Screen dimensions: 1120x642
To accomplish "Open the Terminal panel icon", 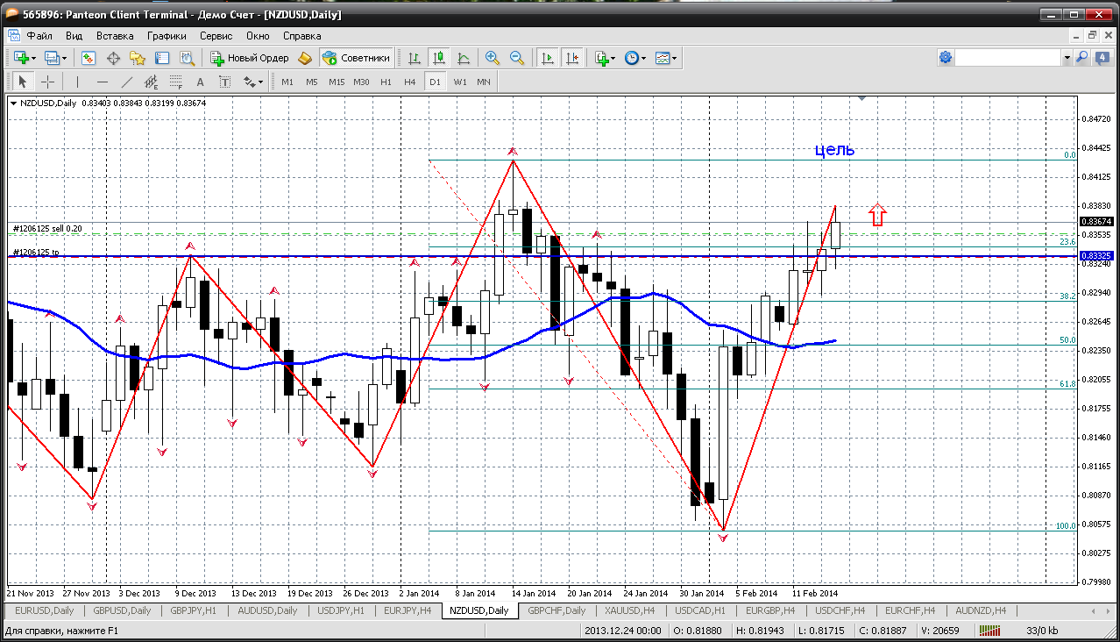I will [162, 58].
